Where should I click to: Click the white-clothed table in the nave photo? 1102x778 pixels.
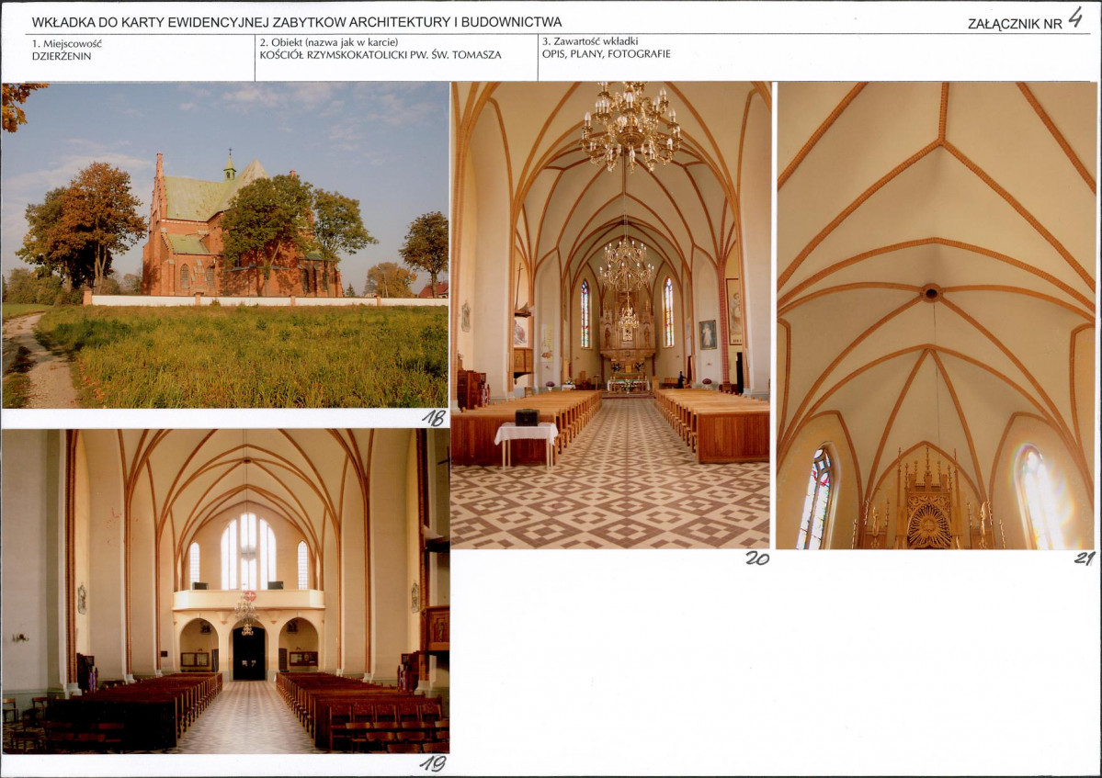point(526,443)
